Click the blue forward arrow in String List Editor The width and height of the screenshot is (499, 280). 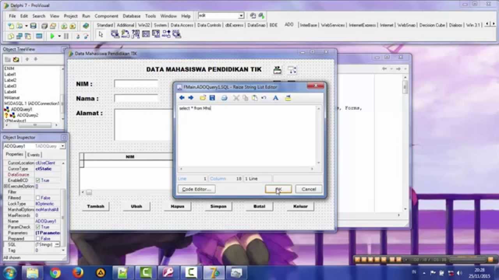[191, 98]
